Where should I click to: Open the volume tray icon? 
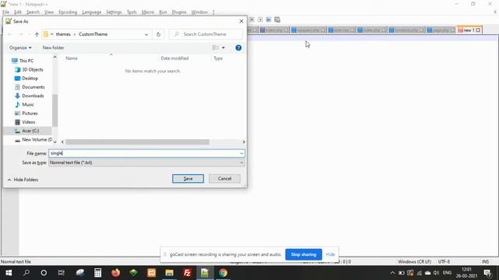[437, 273]
